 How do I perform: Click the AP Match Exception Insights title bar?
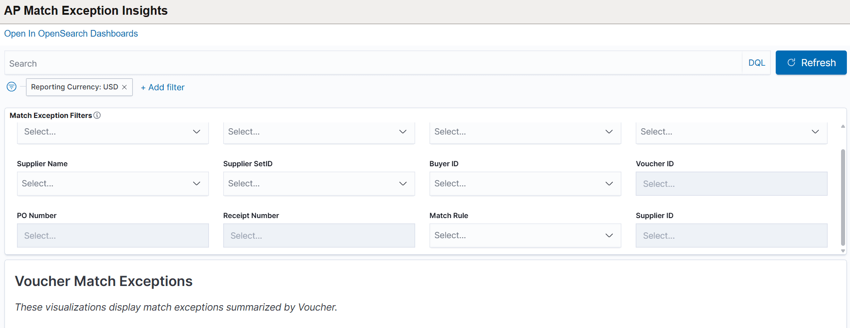tap(85, 10)
